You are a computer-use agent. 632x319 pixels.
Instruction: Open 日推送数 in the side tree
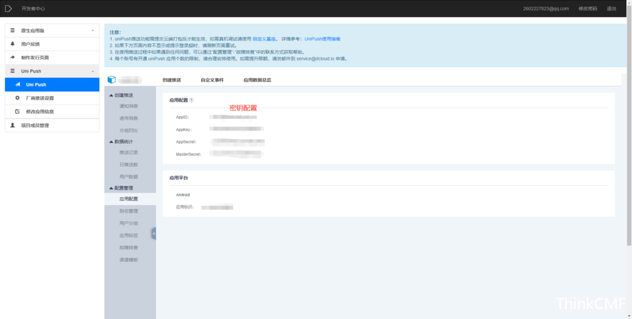pyautogui.click(x=129, y=164)
